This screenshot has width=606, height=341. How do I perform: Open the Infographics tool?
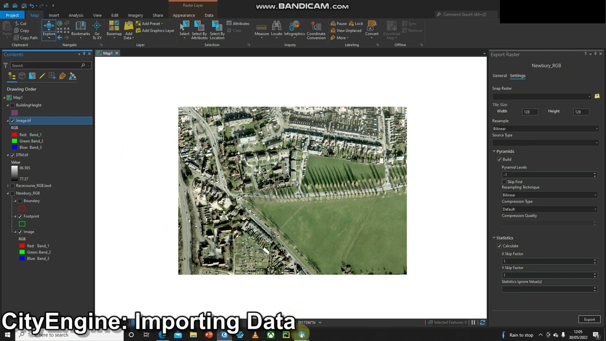[294, 29]
